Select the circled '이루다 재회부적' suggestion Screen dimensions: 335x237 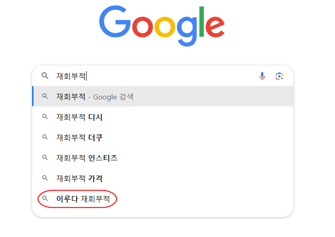[x=83, y=199]
